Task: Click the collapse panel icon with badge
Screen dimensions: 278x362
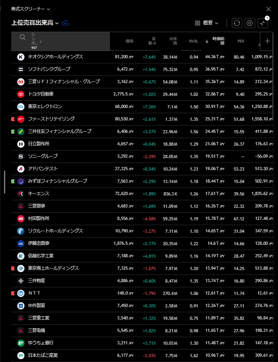Action: pos(263,23)
